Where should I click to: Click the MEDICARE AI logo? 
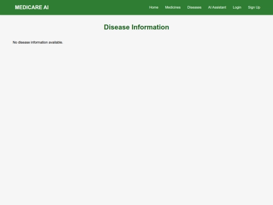32,7
